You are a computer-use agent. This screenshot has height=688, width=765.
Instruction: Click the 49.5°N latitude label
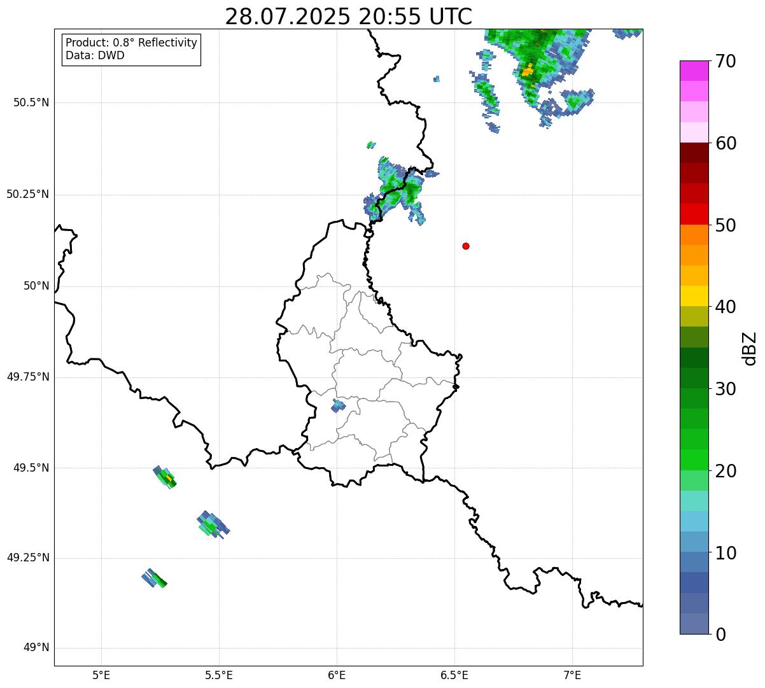(x=31, y=468)
